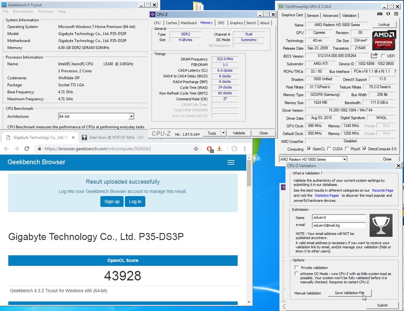Bookmark this page with the star icon
This screenshot has width=404, height=311.
pos(196,149)
